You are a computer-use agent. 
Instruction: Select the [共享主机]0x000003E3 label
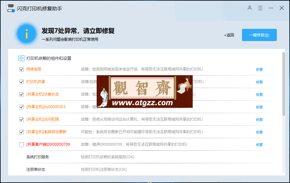(x=46, y=107)
